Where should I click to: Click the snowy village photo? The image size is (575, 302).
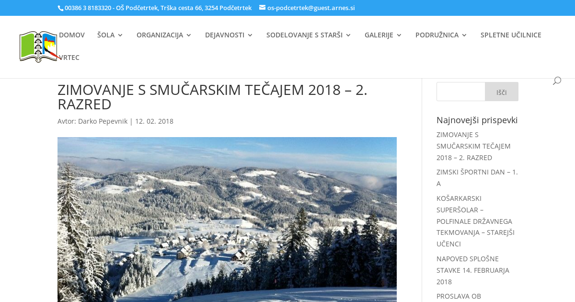[x=227, y=220]
